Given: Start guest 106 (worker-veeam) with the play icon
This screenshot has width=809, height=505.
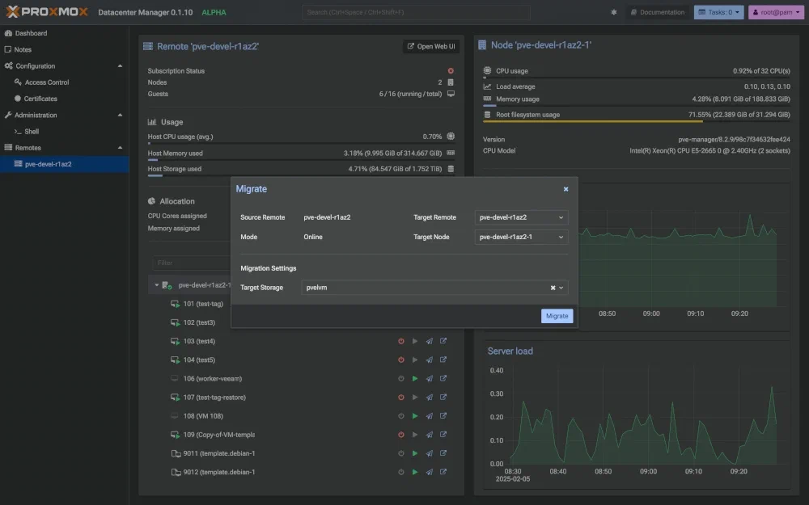Looking at the screenshot, I should point(415,378).
